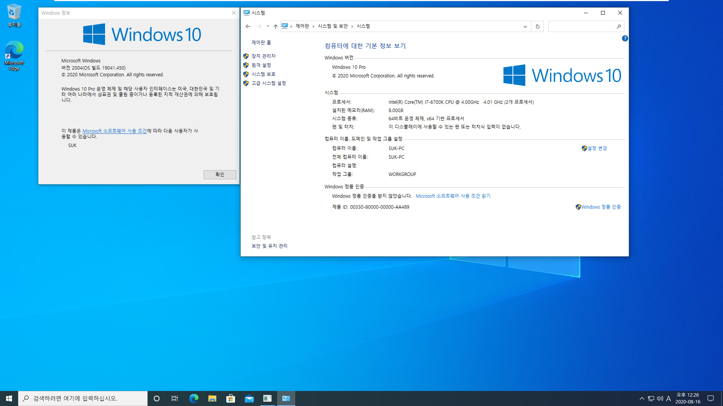The image size is (723, 406).
Task: Open the Start menu
Action: point(9,398)
